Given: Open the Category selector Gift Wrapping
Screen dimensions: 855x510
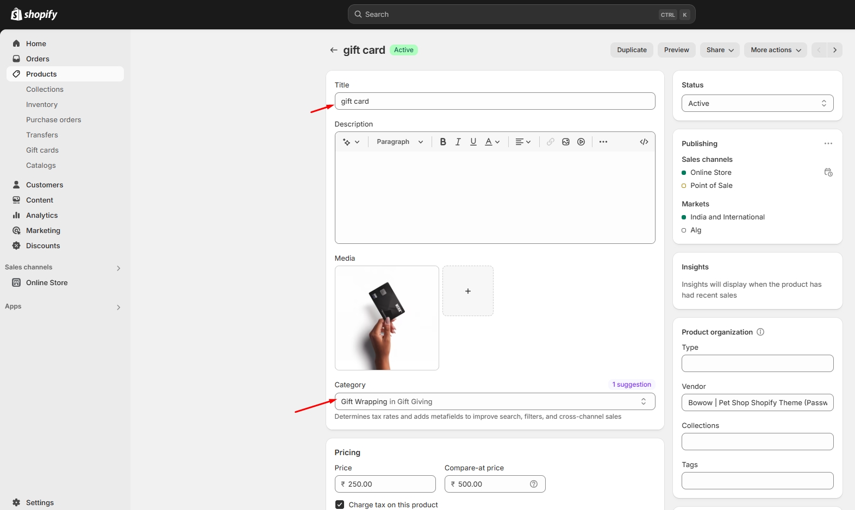Looking at the screenshot, I should 495,401.
